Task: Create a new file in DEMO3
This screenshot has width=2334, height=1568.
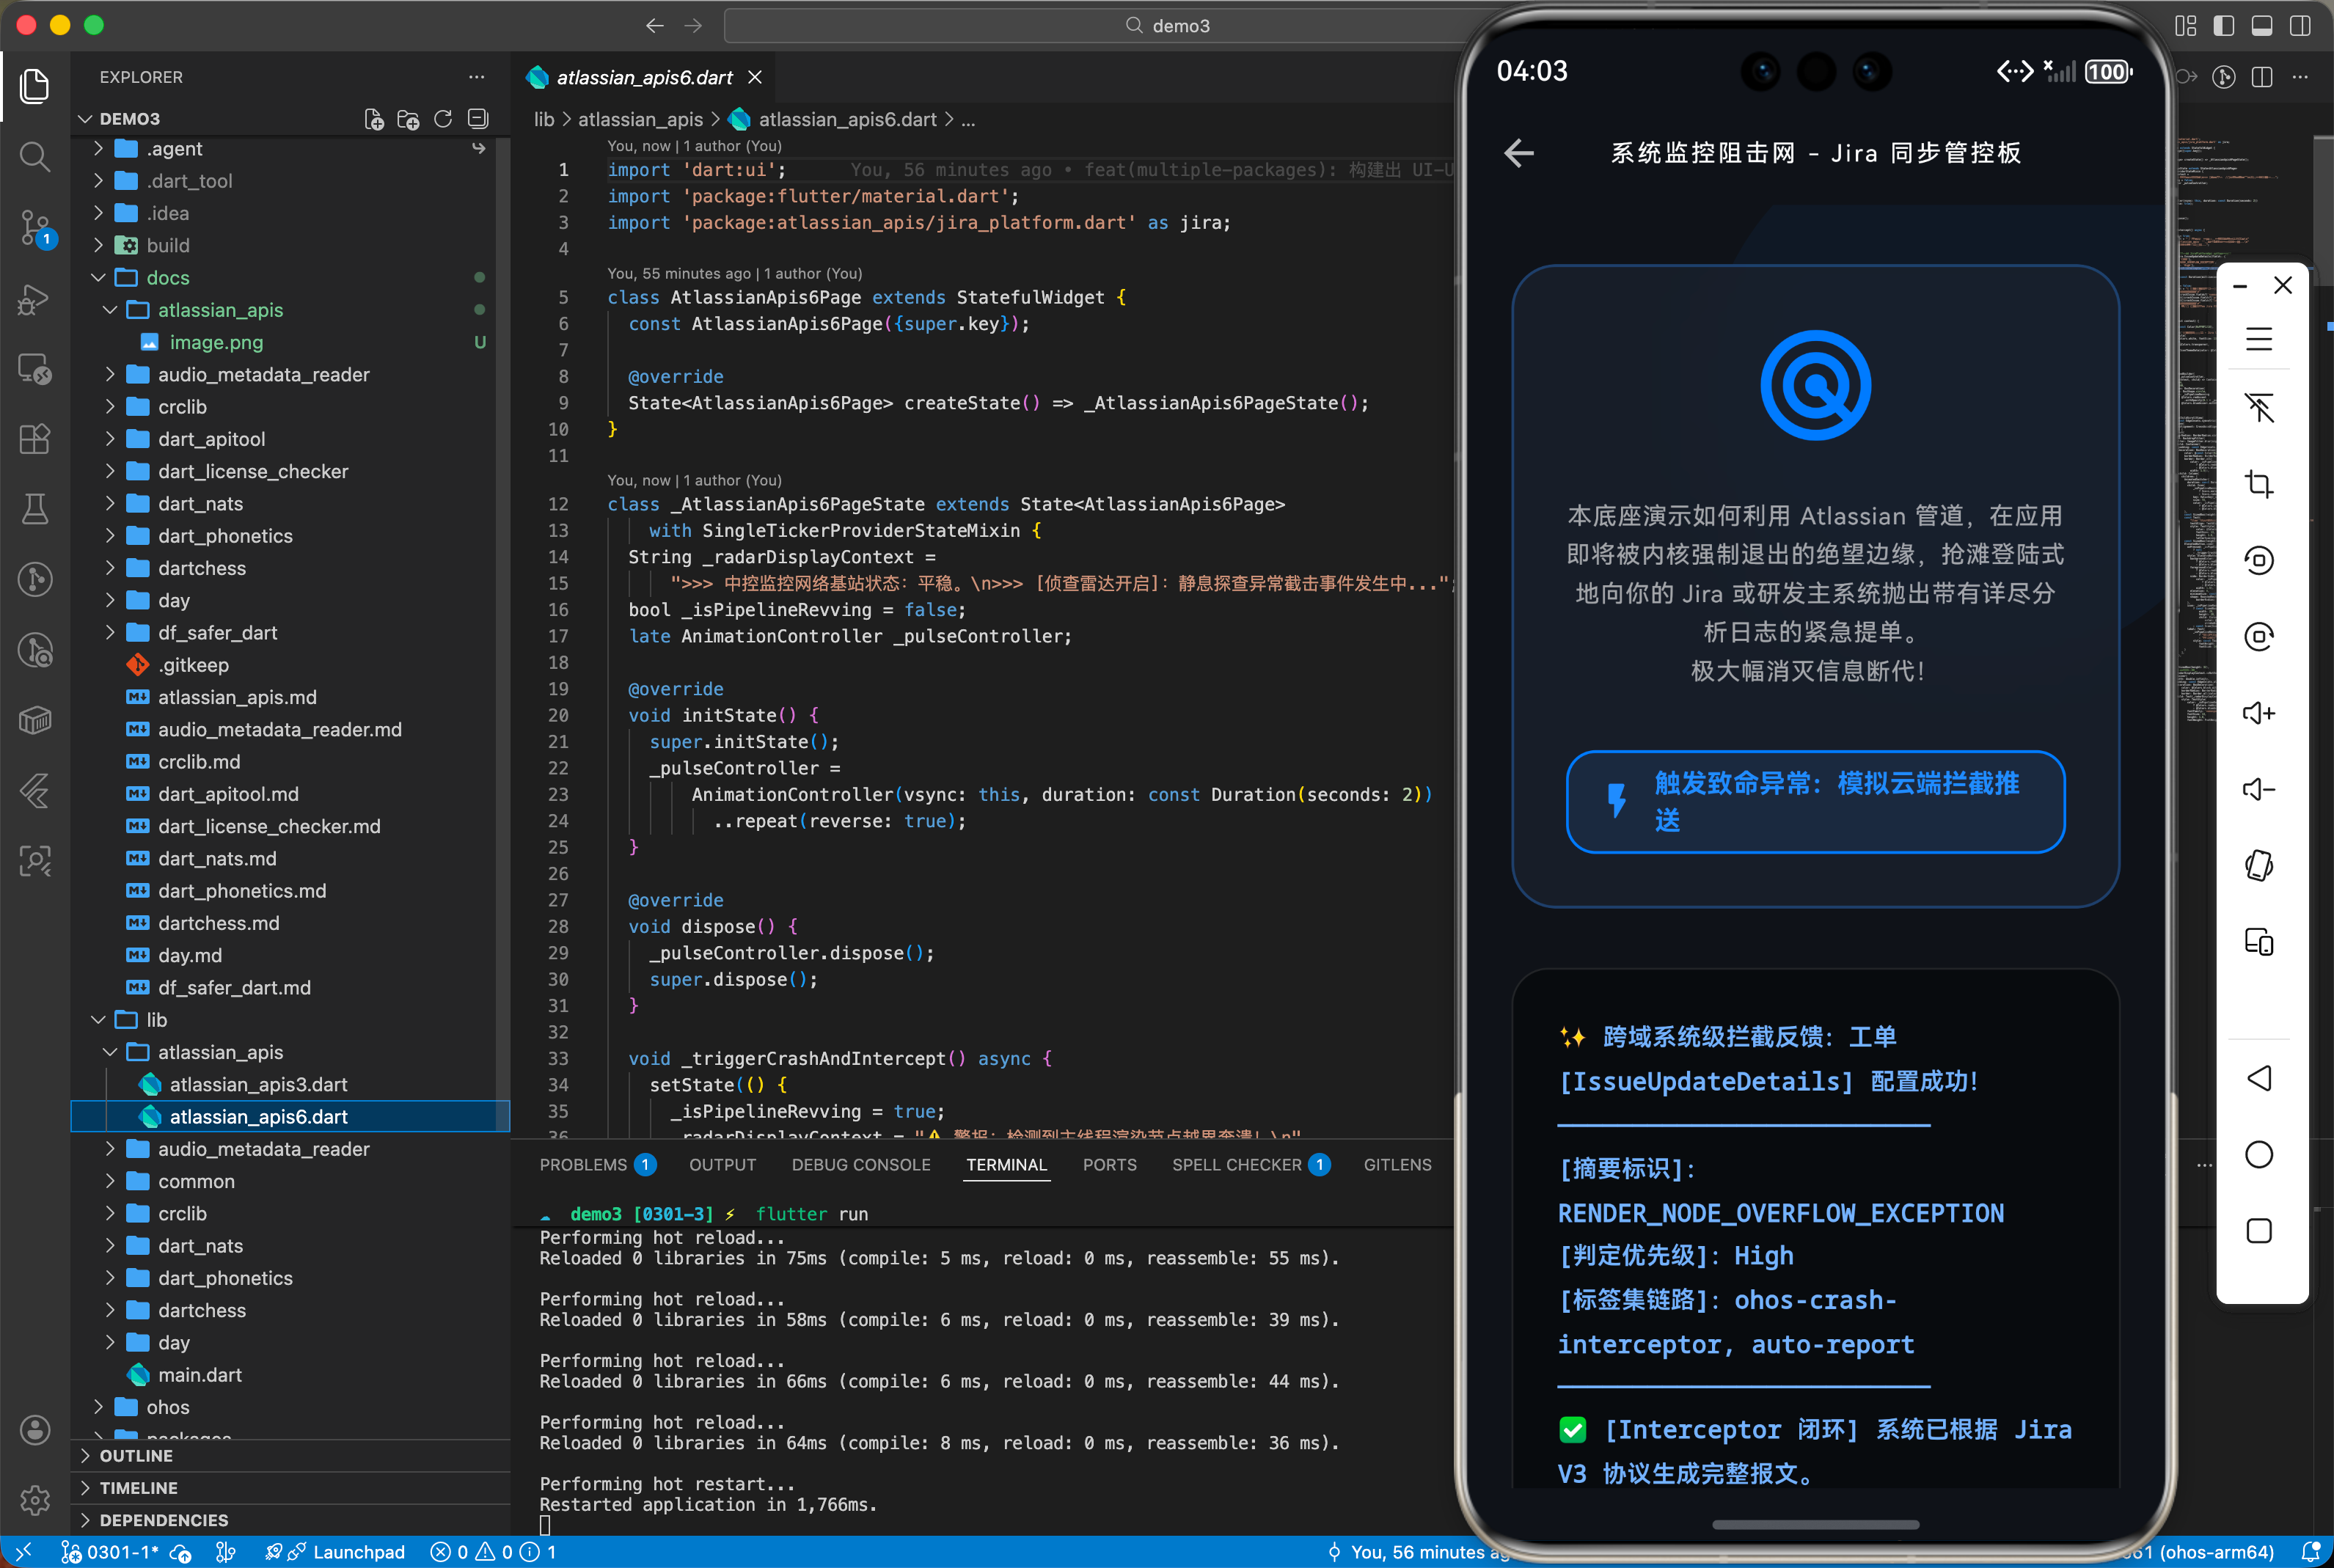Action: pos(374,119)
